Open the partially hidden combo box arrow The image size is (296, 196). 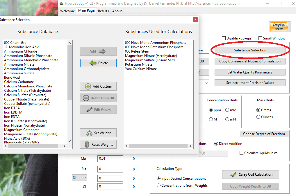tap(207, 83)
